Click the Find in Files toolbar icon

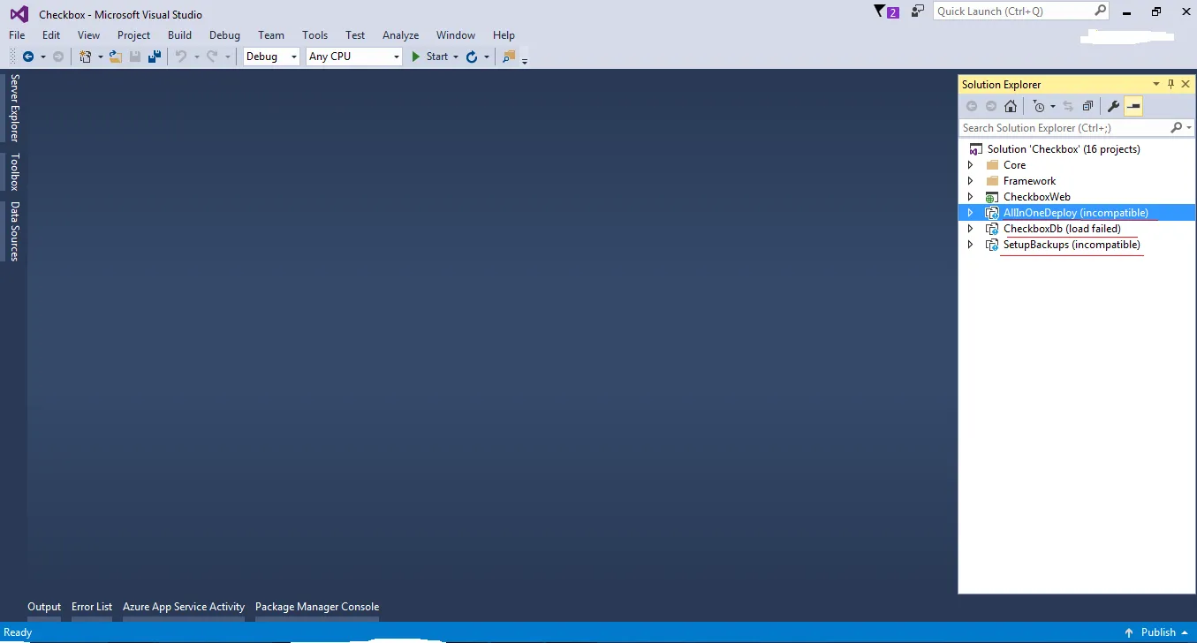[x=509, y=57]
